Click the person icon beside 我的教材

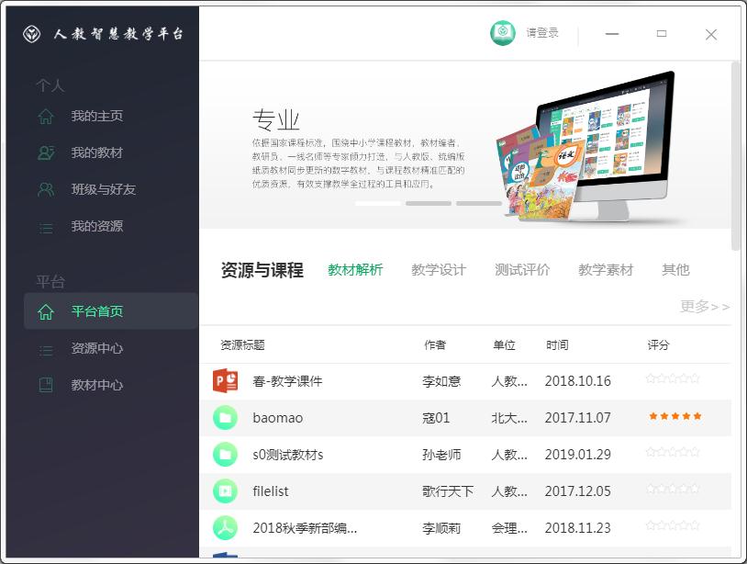click(46, 152)
